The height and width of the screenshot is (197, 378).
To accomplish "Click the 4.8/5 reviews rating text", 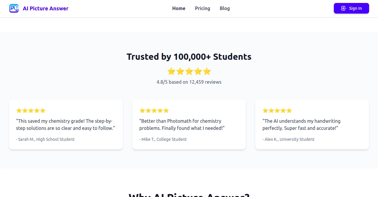I will (x=189, y=82).
